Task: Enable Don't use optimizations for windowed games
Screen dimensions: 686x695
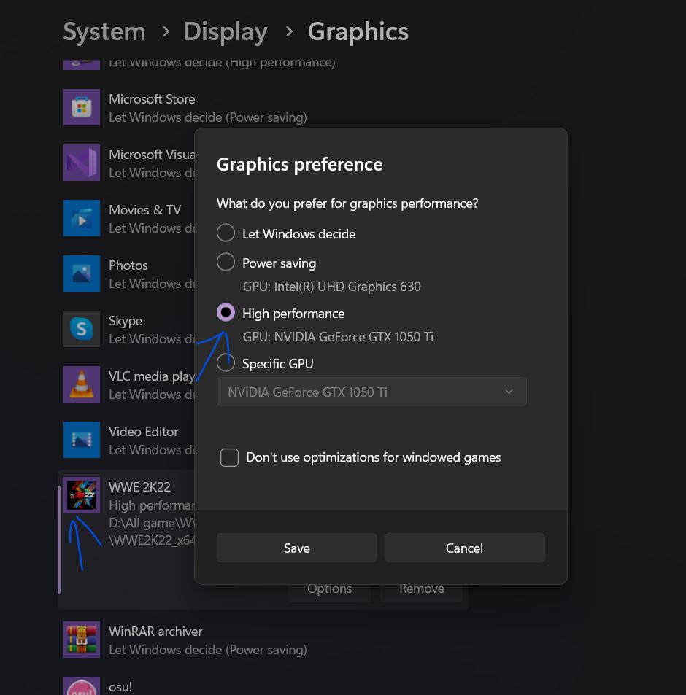Action: tap(229, 457)
